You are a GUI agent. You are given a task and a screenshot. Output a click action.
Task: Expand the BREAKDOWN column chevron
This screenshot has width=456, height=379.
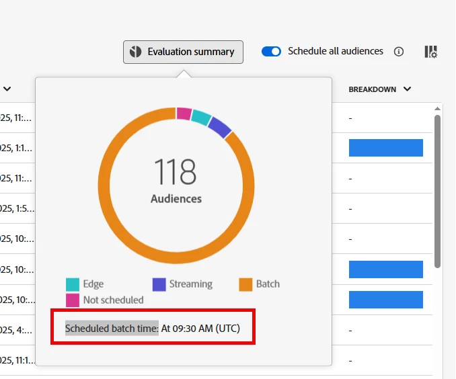[408, 89]
